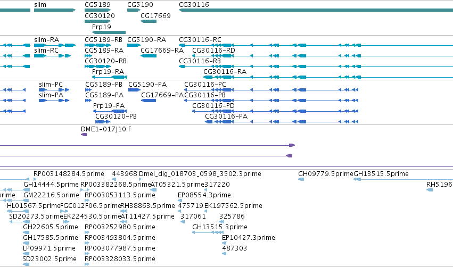This screenshot has width=453, height=267.
Task: Select the Prp19 gene arrow bar
Action: pos(109,32)
